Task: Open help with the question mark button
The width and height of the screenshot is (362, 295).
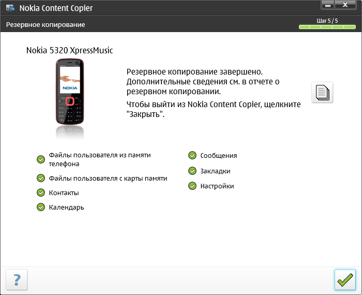Action: click(x=17, y=280)
